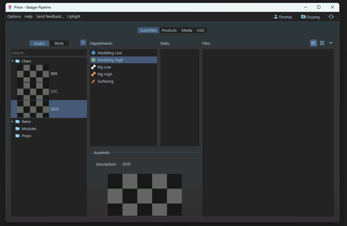Viewport: 347px width, 226px height.
Task: Select the Rig Low department
Action: [104, 67]
